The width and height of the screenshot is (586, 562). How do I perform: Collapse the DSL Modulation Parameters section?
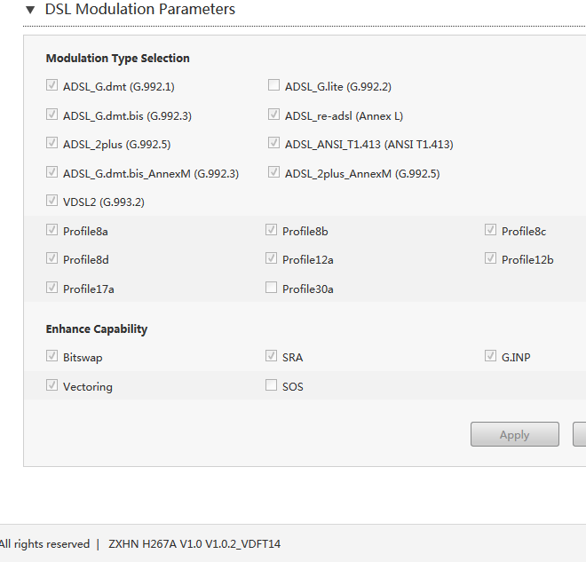(x=30, y=10)
